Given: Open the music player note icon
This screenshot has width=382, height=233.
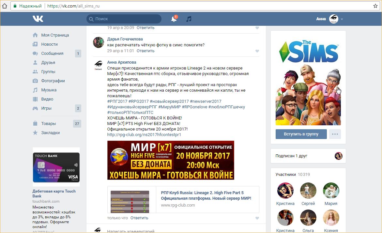Looking at the screenshot, I should tap(189, 19).
